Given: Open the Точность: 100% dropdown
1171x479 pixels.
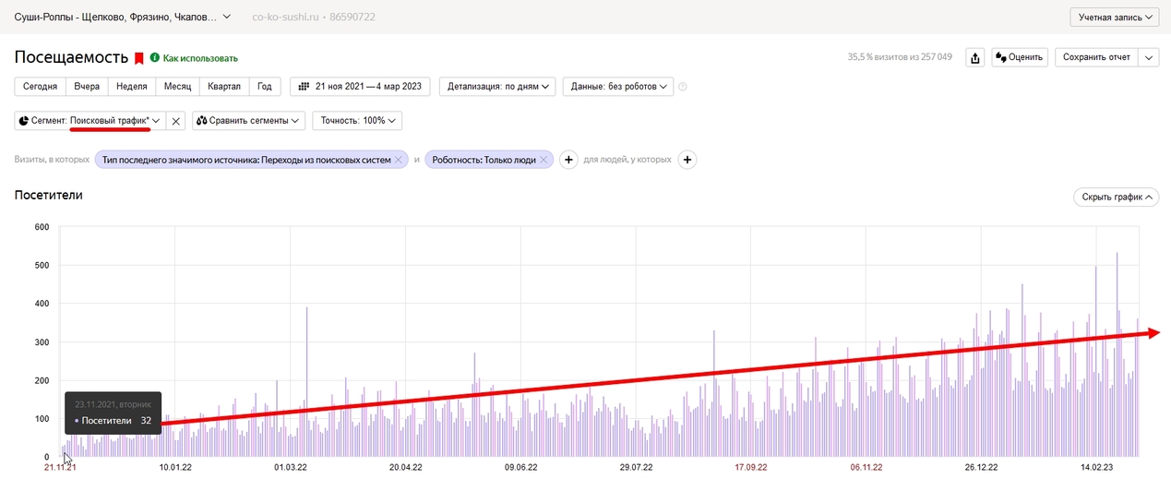Looking at the screenshot, I should point(357,121).
